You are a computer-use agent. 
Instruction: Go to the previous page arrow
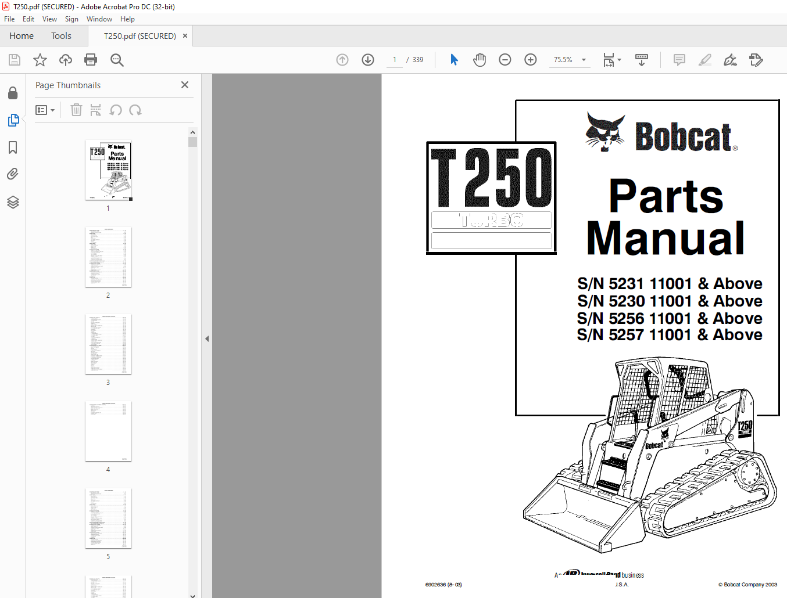point(342,60)
